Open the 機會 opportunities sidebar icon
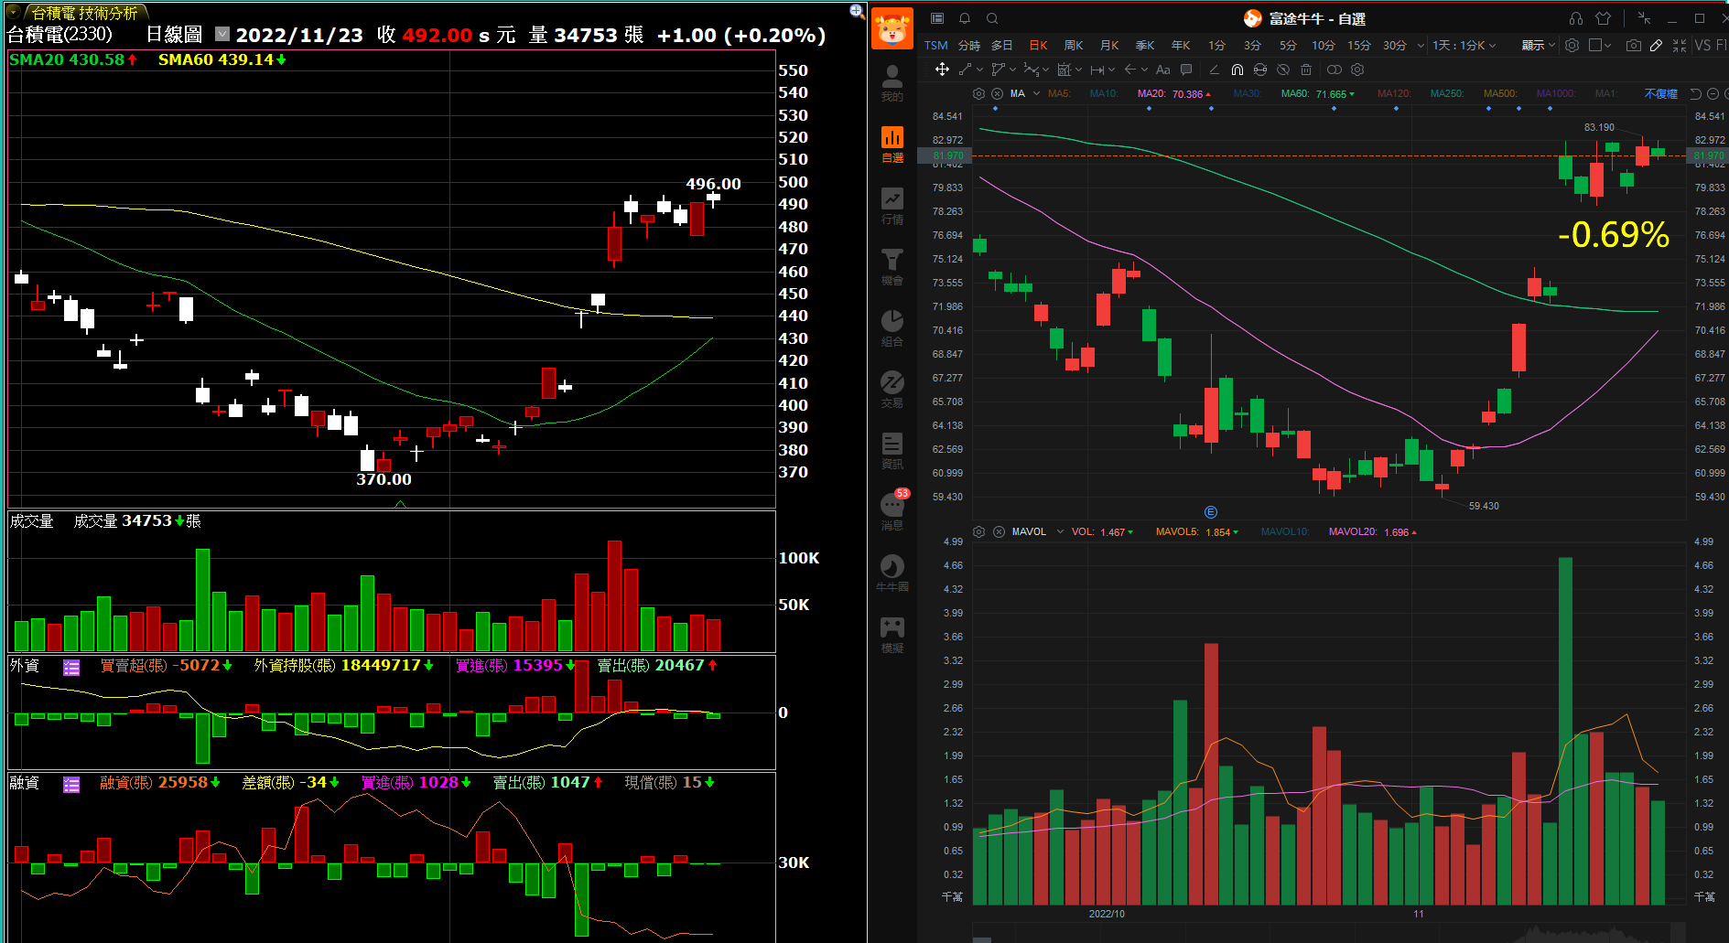Screen dimensions: 1729x943 pos(892,267)
